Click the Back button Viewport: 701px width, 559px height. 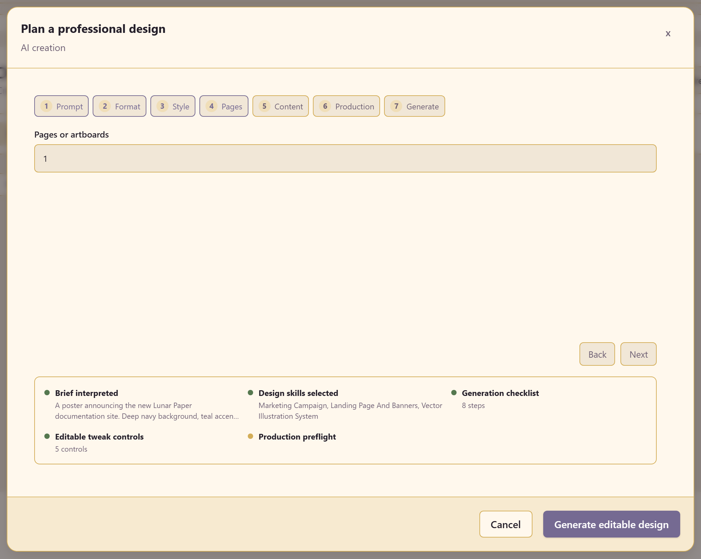click(x=597, y=354)
